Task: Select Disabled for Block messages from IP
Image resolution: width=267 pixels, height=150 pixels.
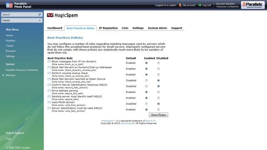Action: tap(159, 63)
